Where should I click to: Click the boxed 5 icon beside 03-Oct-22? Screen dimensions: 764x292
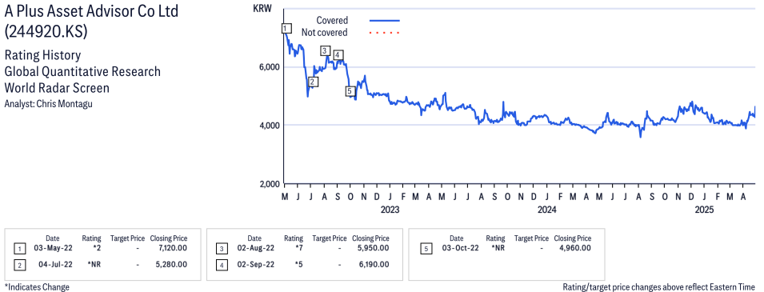click(426, 249)
